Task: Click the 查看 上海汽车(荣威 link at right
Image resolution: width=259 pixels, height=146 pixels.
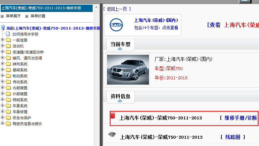Action: pos(233,25)
